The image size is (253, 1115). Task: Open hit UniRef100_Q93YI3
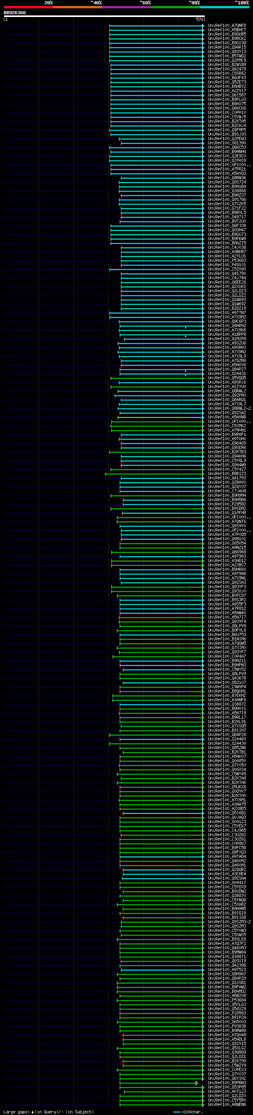coord(227,51)
